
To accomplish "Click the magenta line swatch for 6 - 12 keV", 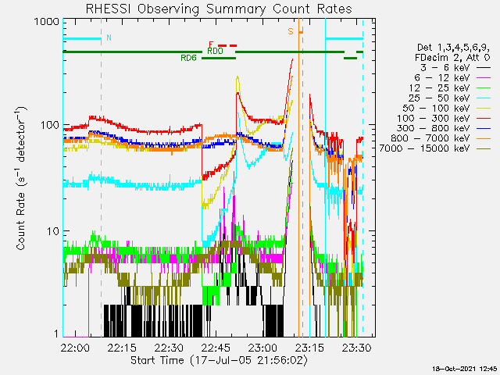I will [x=484, y=78].
